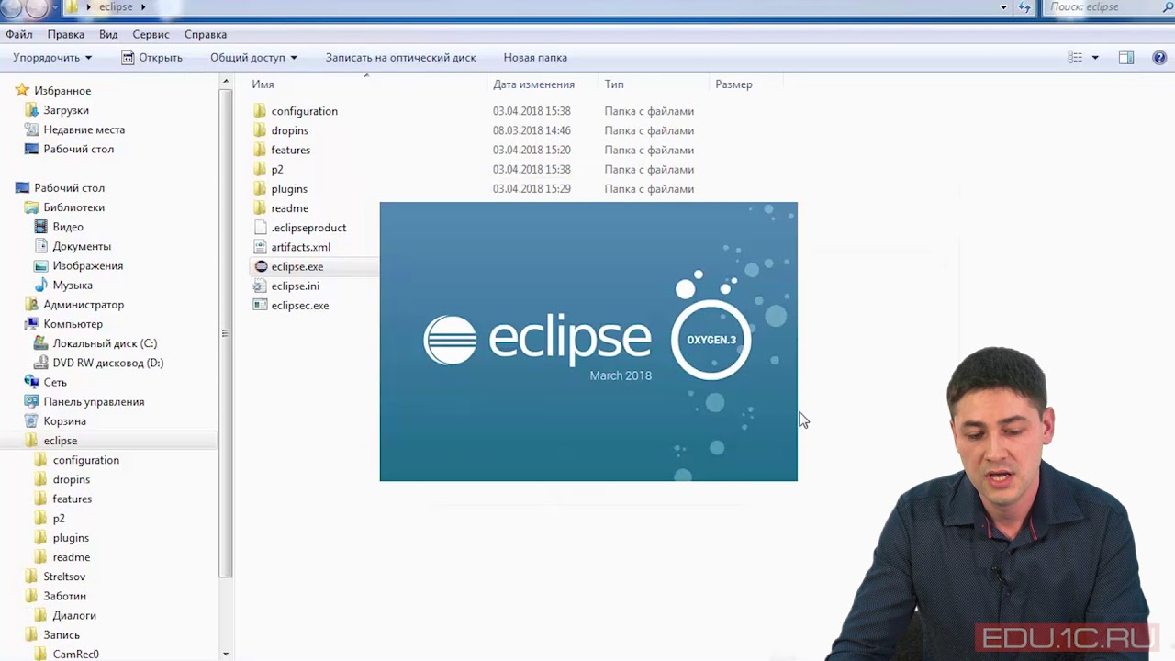Open CamRec0 folder in sidebar
Image resolution: width=1175 pixels, height=661 pixels.
(x=75, y=654)
